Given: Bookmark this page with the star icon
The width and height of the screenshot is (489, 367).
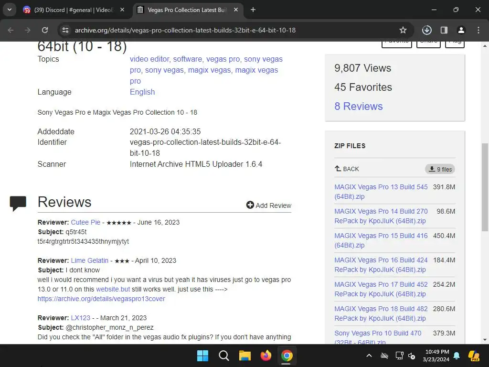Looking at the screenshot, I should (403, 30).
